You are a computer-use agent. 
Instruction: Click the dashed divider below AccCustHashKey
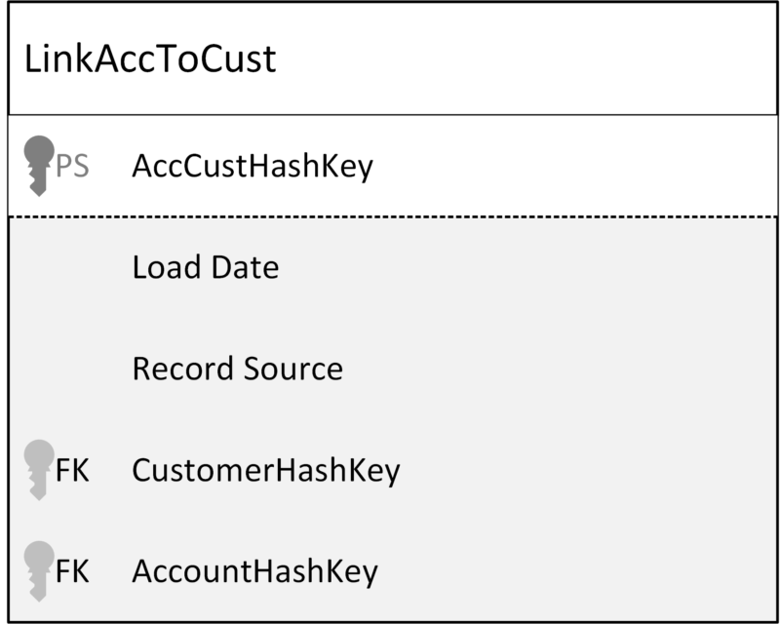[393, 217]
